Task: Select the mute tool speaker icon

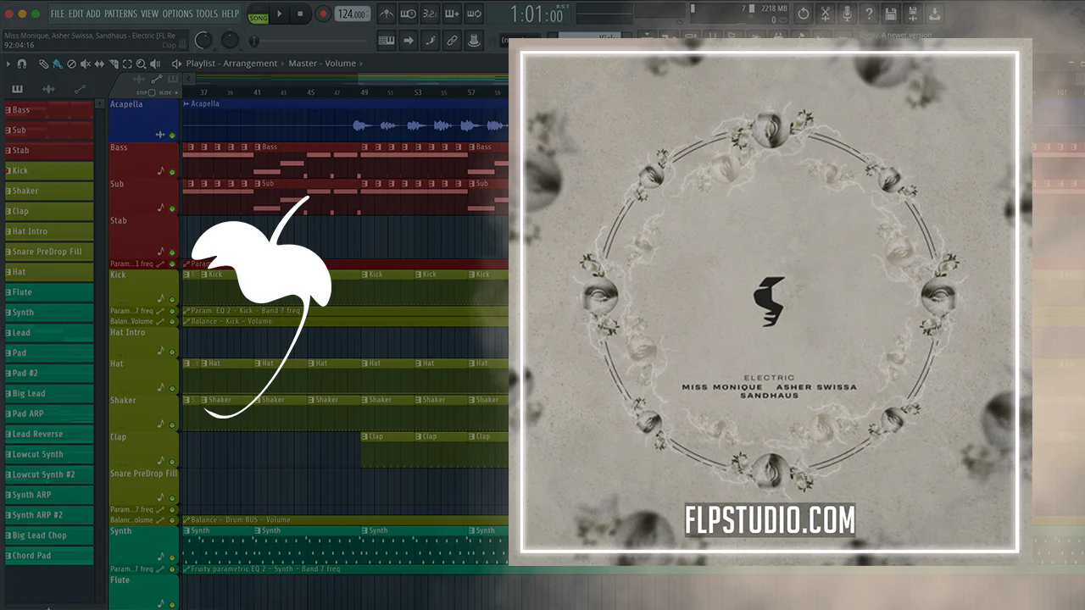Action: pyautogui.click(x=85, y=64)
